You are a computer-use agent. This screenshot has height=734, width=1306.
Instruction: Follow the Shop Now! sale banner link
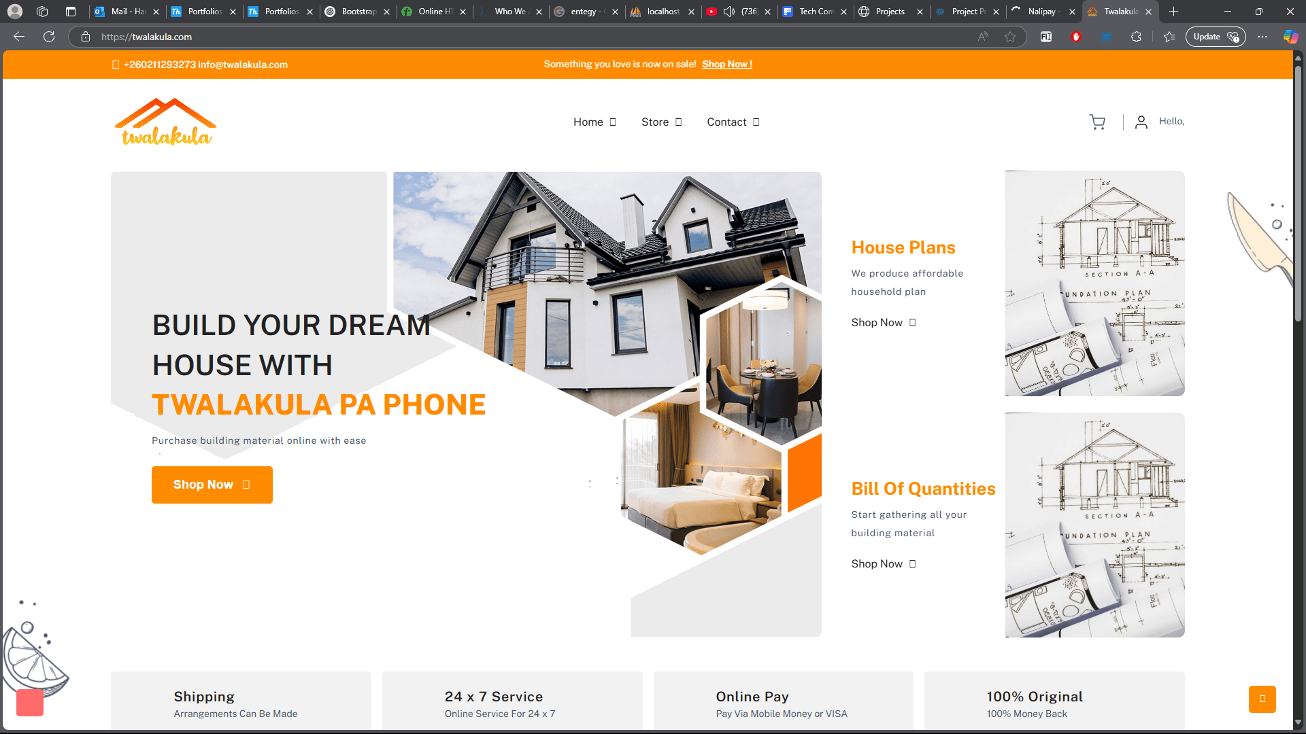727,64
